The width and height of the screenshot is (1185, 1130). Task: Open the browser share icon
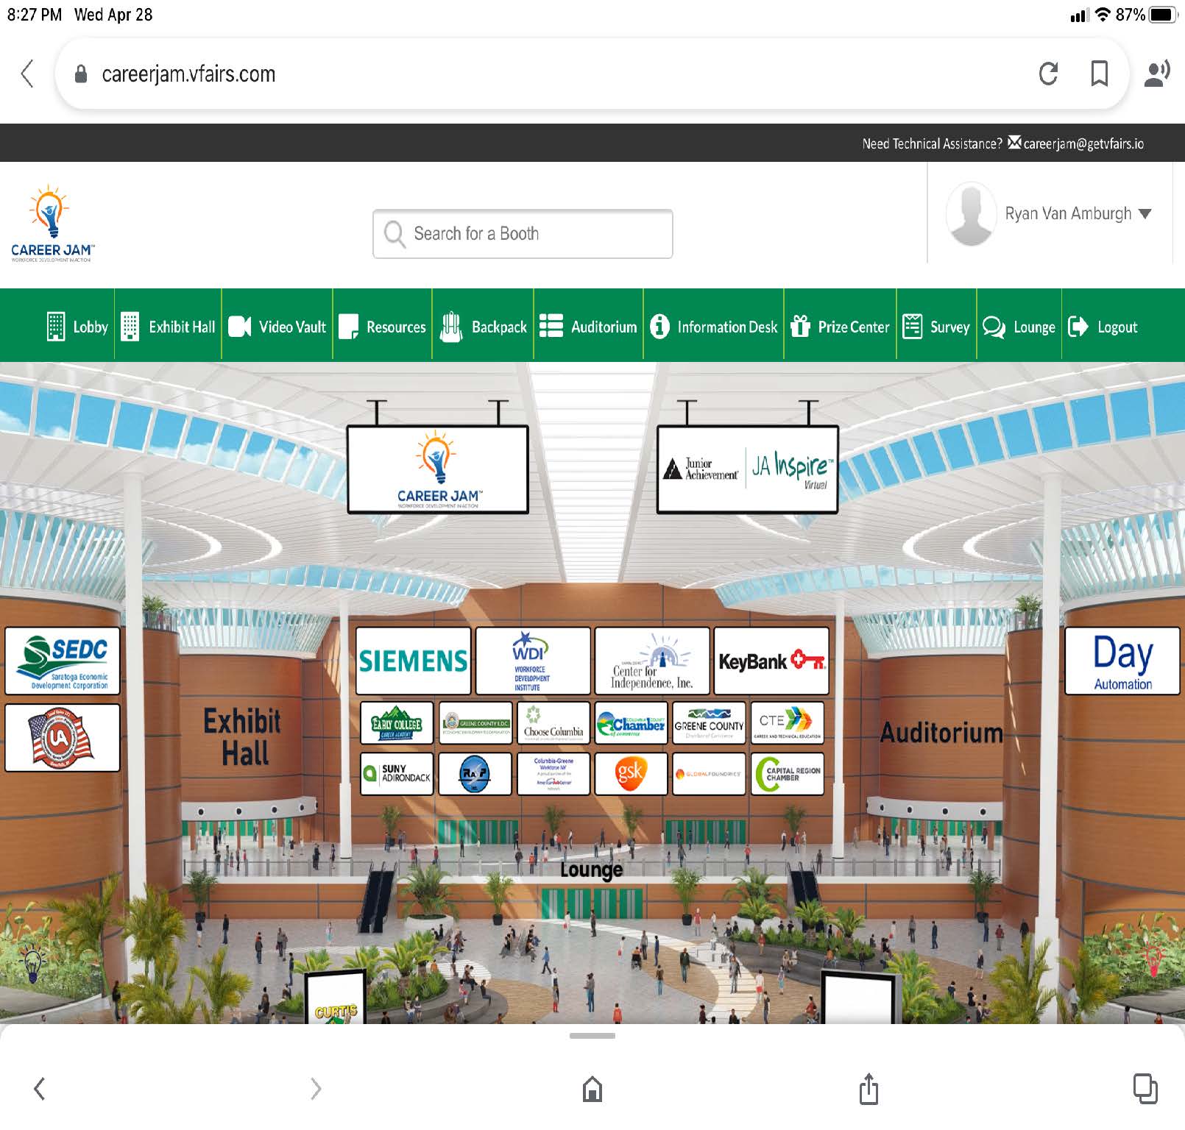(869, 1089)
